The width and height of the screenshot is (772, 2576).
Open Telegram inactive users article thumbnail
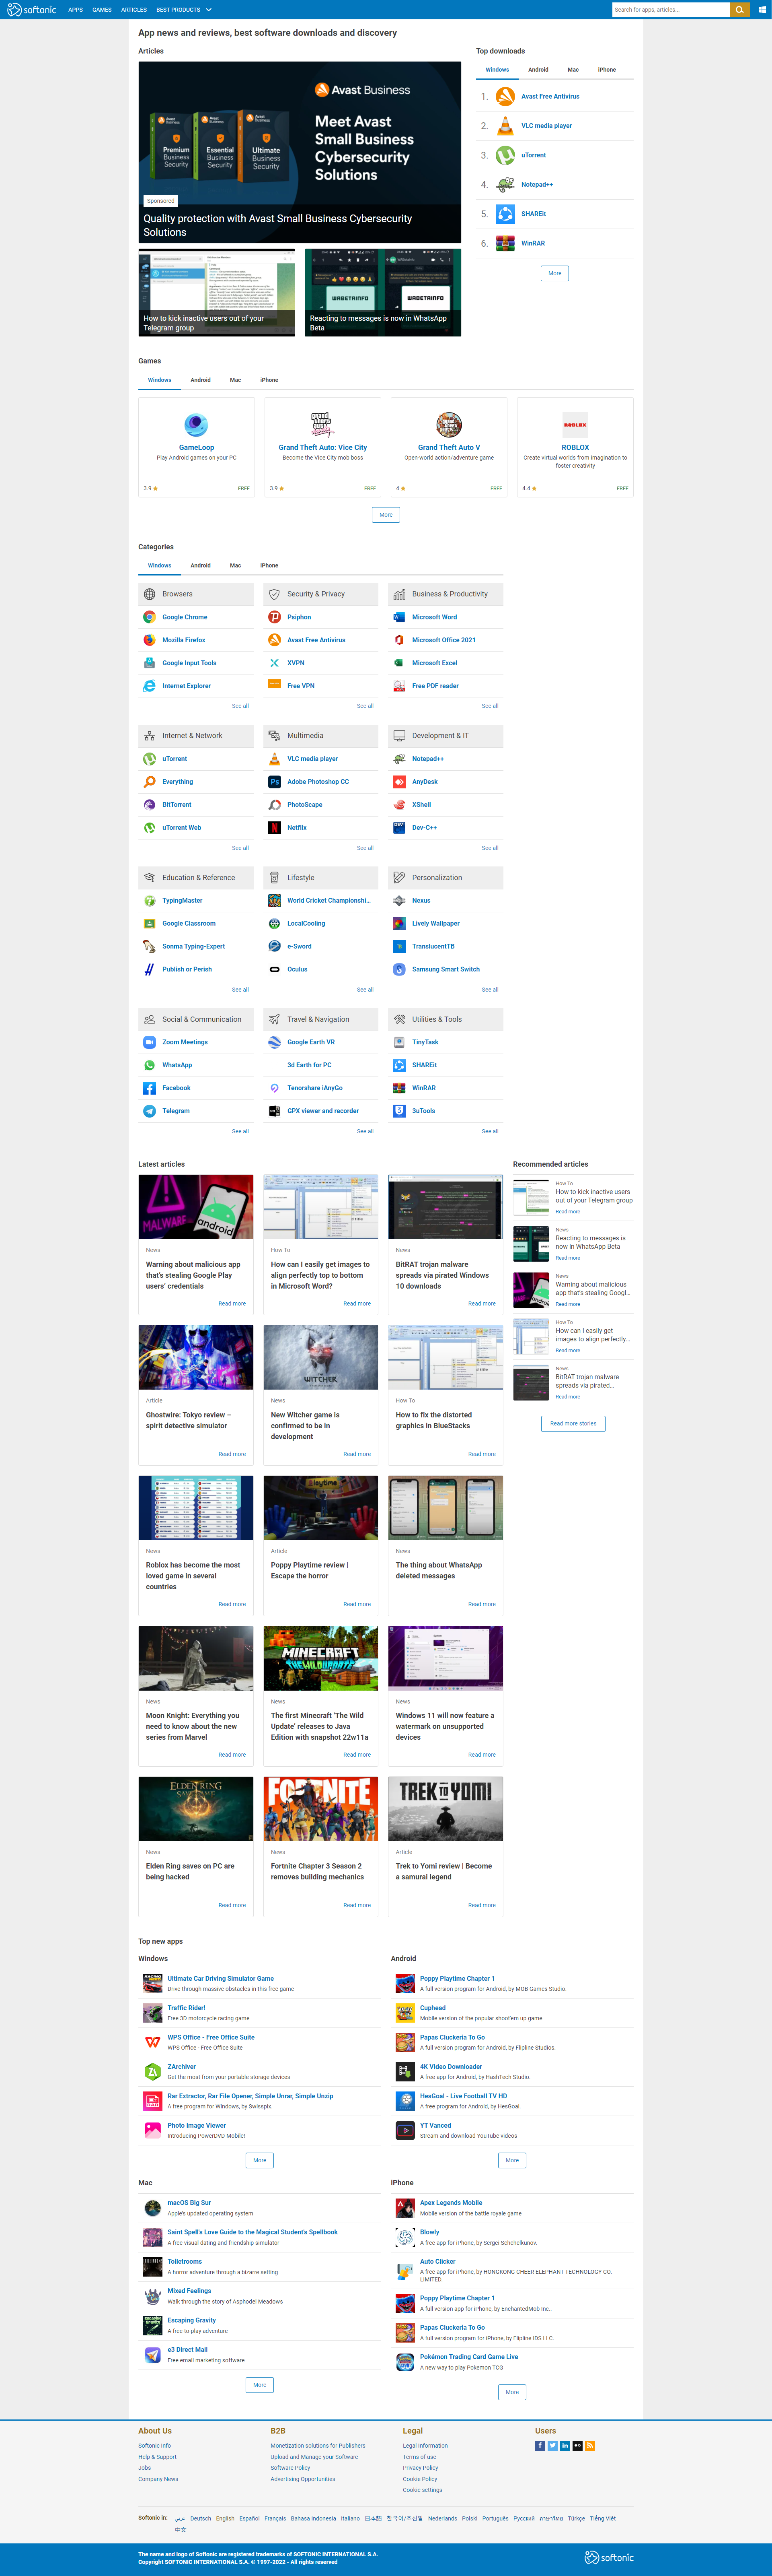[x=217, y=292]
